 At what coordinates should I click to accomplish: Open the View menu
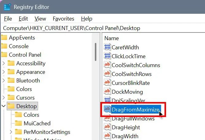click(40, 19)
